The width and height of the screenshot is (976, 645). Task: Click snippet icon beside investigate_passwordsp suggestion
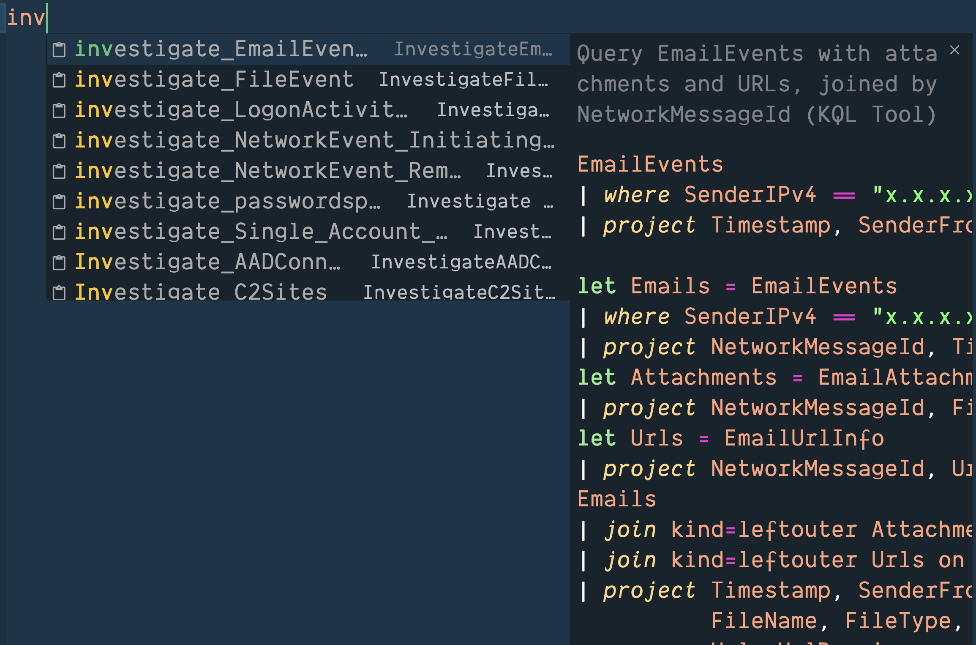pyautogui.click(x=59, y=202)
